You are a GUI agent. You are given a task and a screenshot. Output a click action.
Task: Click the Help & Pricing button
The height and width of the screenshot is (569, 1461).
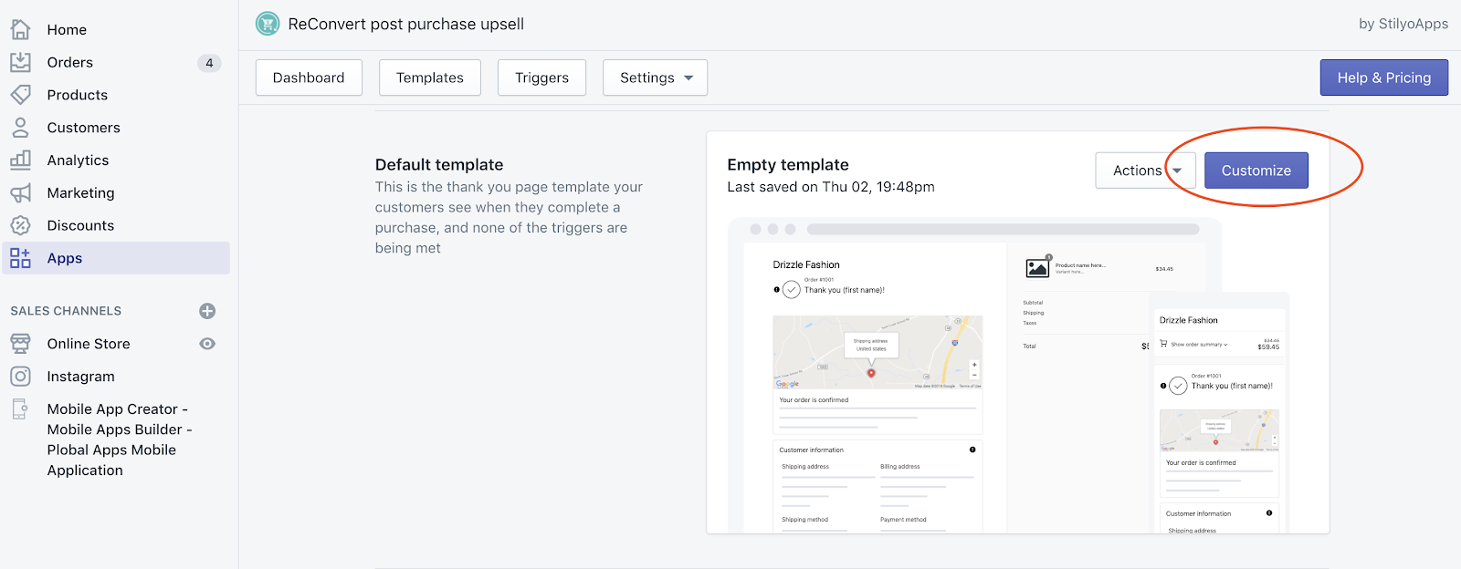pyautogui.click(x=1384, y=78)
